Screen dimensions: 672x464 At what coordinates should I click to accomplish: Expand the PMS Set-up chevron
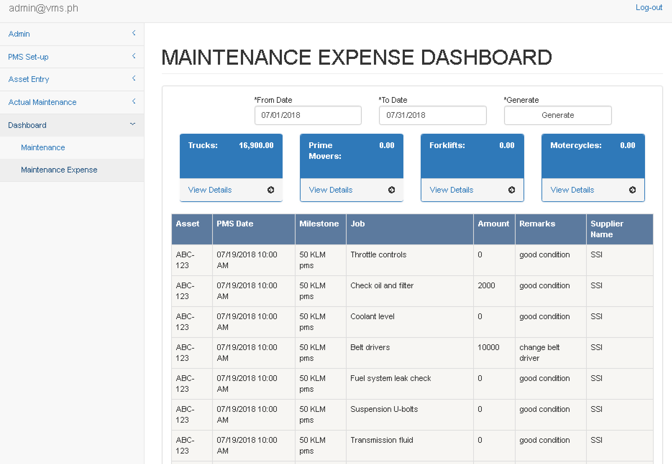pyautogui.click(x=134, y=56)
